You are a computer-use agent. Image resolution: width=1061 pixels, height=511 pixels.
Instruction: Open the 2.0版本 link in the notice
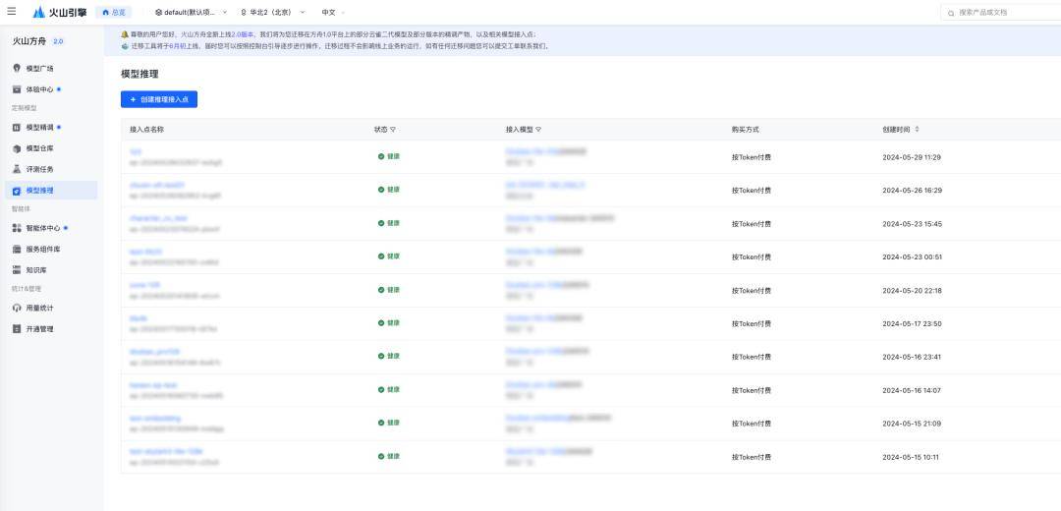[x=244, y=33]
